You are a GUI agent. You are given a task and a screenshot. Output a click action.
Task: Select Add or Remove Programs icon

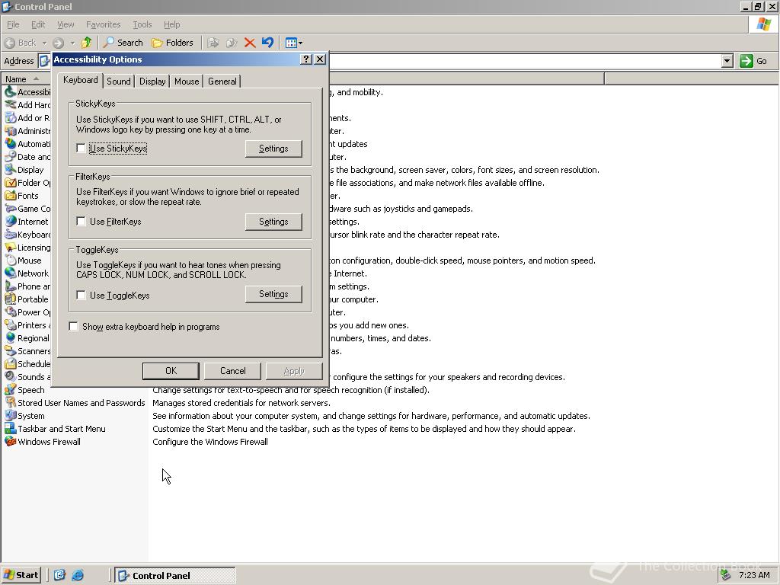[10, 118]
